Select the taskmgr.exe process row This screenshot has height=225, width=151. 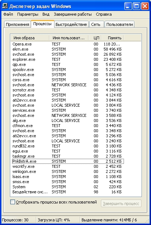(x=68, y=156)
